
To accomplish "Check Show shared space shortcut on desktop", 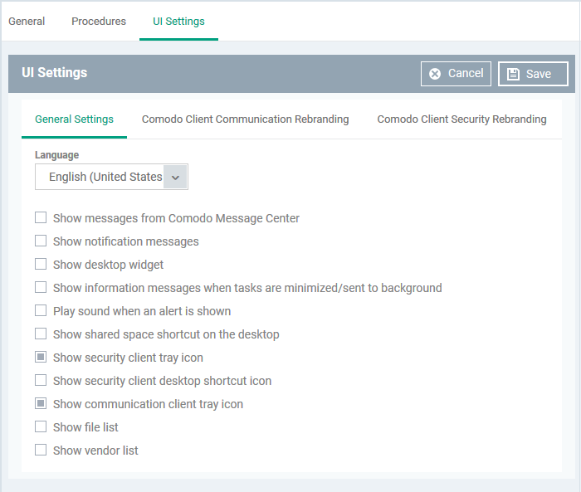I will [41, 334].
